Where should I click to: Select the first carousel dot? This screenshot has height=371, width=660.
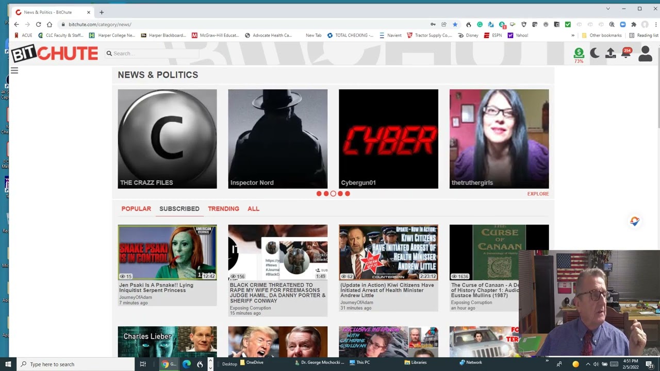[x=319, y=194]
